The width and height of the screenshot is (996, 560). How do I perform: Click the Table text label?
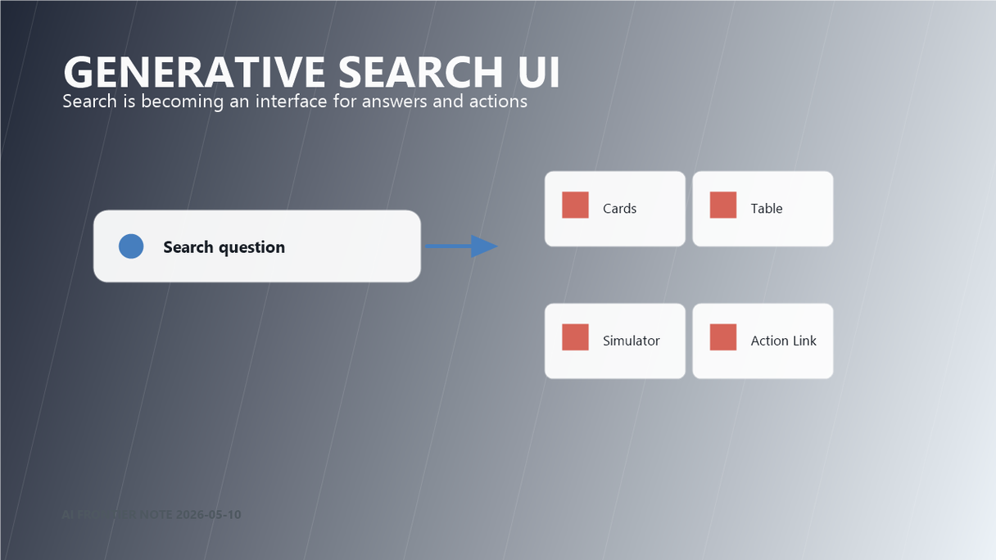(767, 209)
